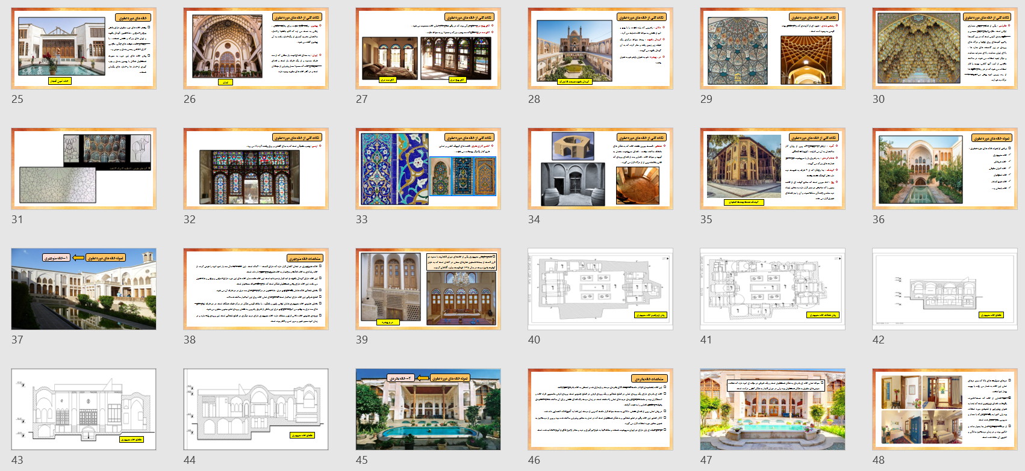Select slide 30 with golden muqarnas ceiling
The image size is (1025, 471).
click(945, 48)
